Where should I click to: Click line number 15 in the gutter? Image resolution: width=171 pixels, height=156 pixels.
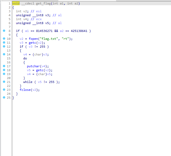tap(9, 58)
